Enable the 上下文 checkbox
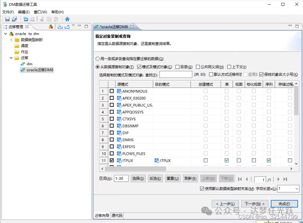 click(x=229, y=67)
